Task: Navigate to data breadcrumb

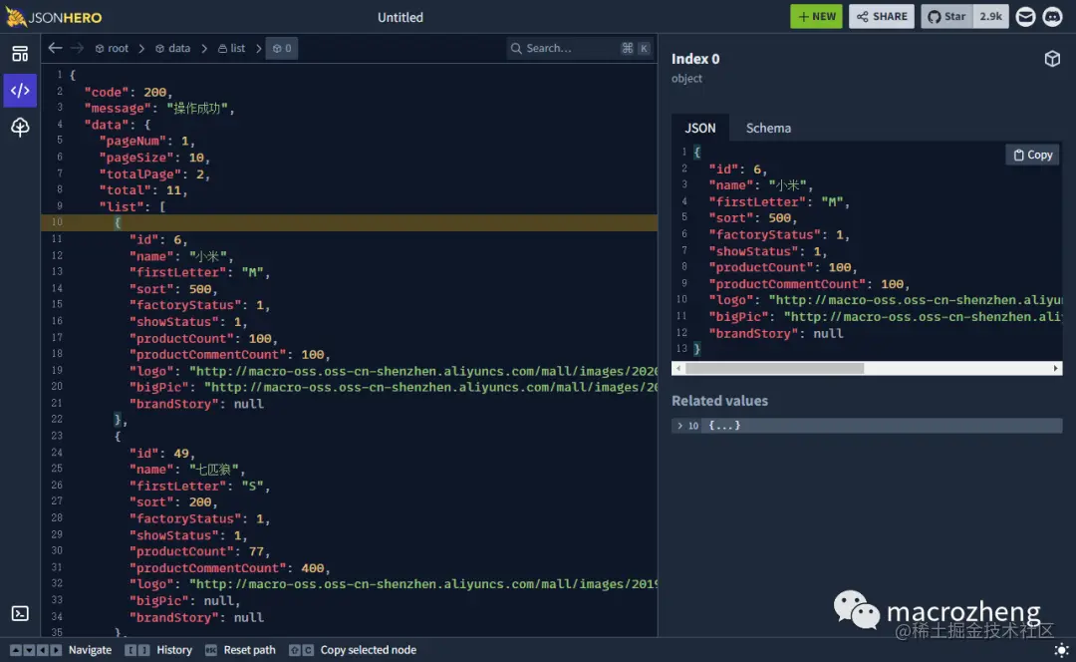Action: click(173, 48)
